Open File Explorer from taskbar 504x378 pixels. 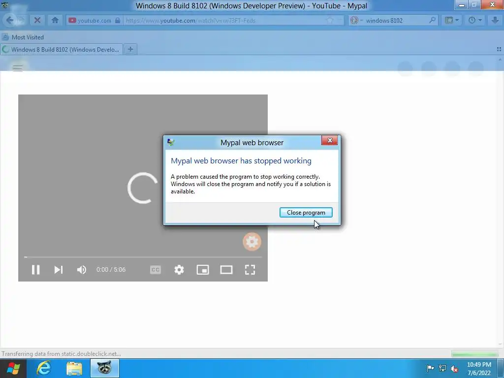tap(74, 368)
